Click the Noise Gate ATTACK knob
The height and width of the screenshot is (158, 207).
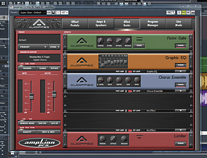(x=119, y=41)
